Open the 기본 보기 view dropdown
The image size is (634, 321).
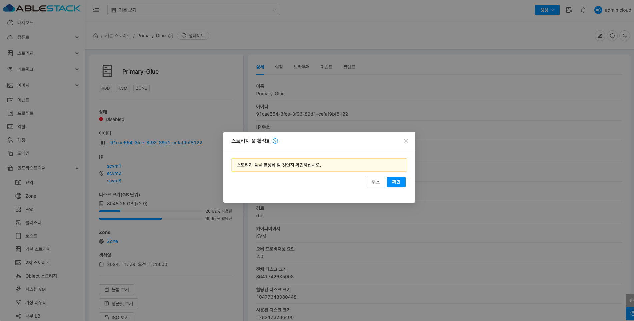tap(193, 10)
